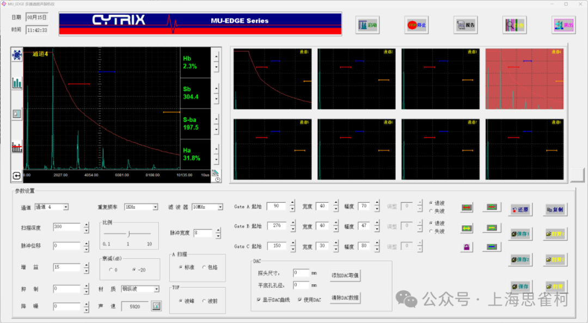Click the yellow vertical-adjust Gate B icon

point(492,228)
